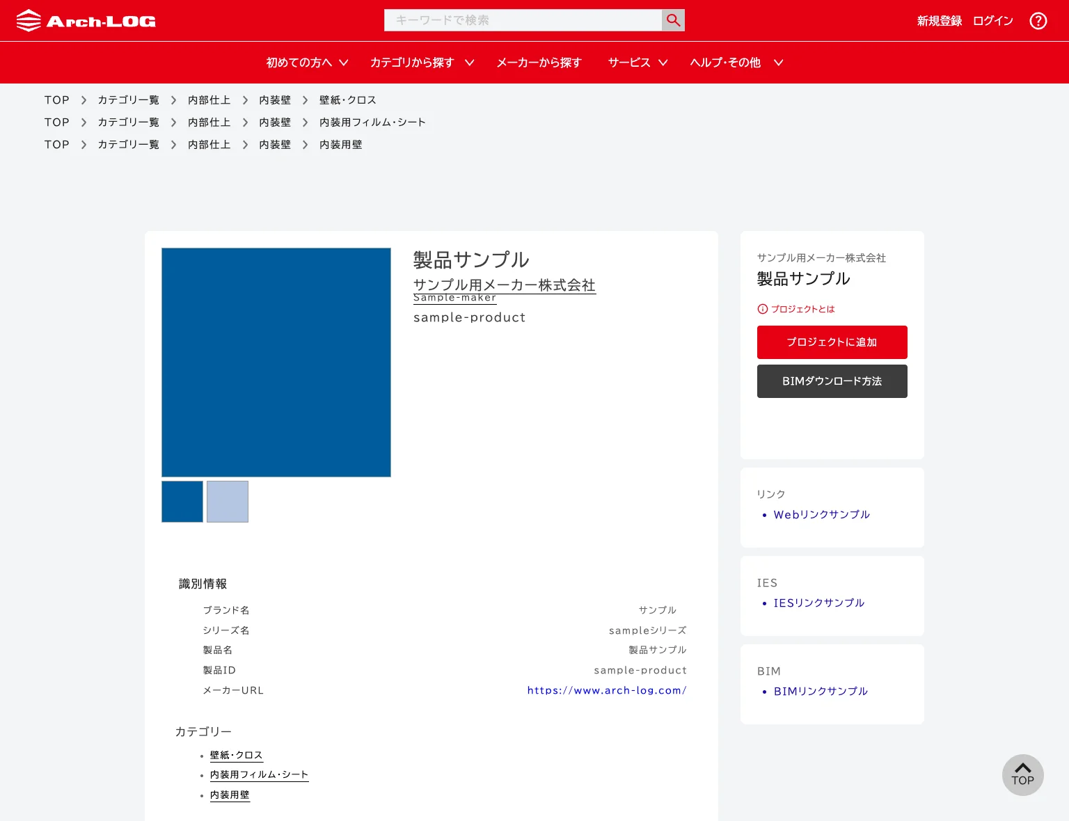Open the サンプル用メーカー株式会社 maker link
The height and width of the screenshot is (821, 1069).
click(505, 285)
